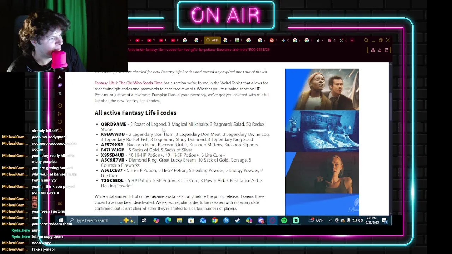
Task: Select the active 'All F...' browser tab
Action: click(x=212, y=40)
